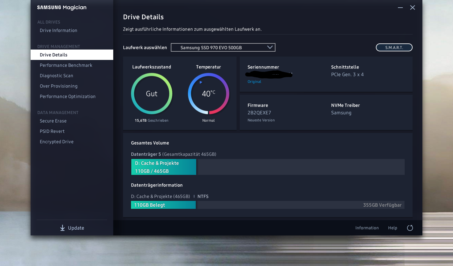This screenshot has height=266, width=453.
Task: Click the Seriennummer heading
Action: pos(263,67)
